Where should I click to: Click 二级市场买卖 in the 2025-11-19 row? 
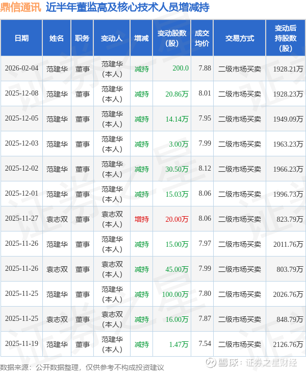pos(240,344)
